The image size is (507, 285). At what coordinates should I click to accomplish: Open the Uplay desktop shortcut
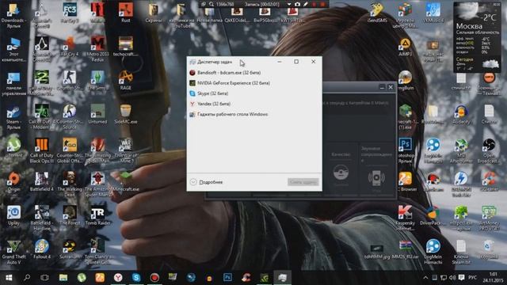(x=13, y=215)
